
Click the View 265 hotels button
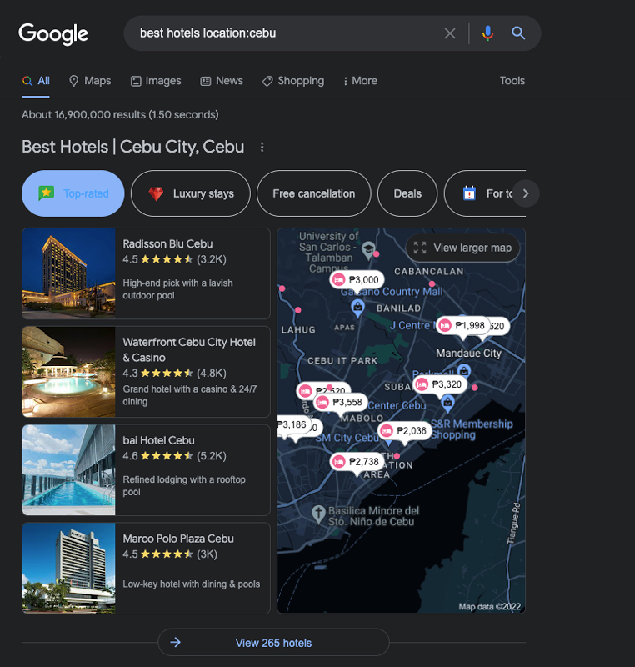(273, 643)
